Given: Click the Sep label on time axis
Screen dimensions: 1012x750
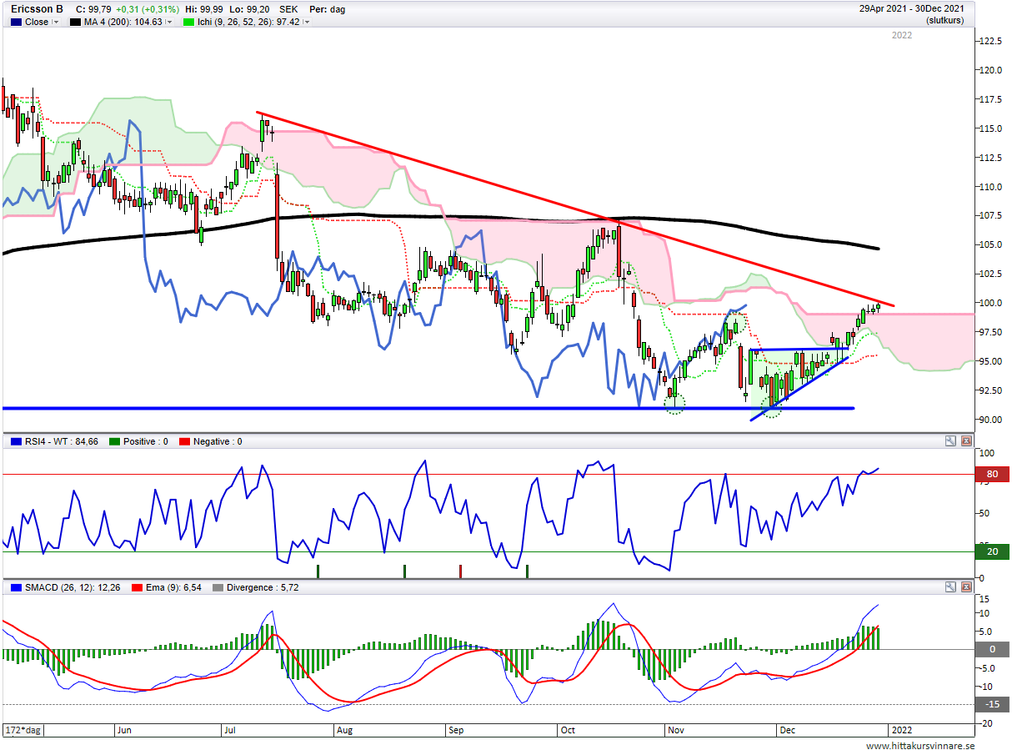Looking at the screenshot, I should (455, 730).
